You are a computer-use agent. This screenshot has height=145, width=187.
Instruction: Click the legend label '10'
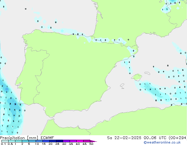(x=37, y=144)
